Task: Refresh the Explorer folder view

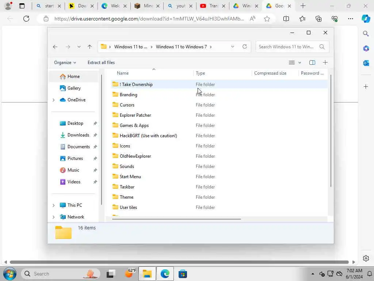Action: coord(244,46)
